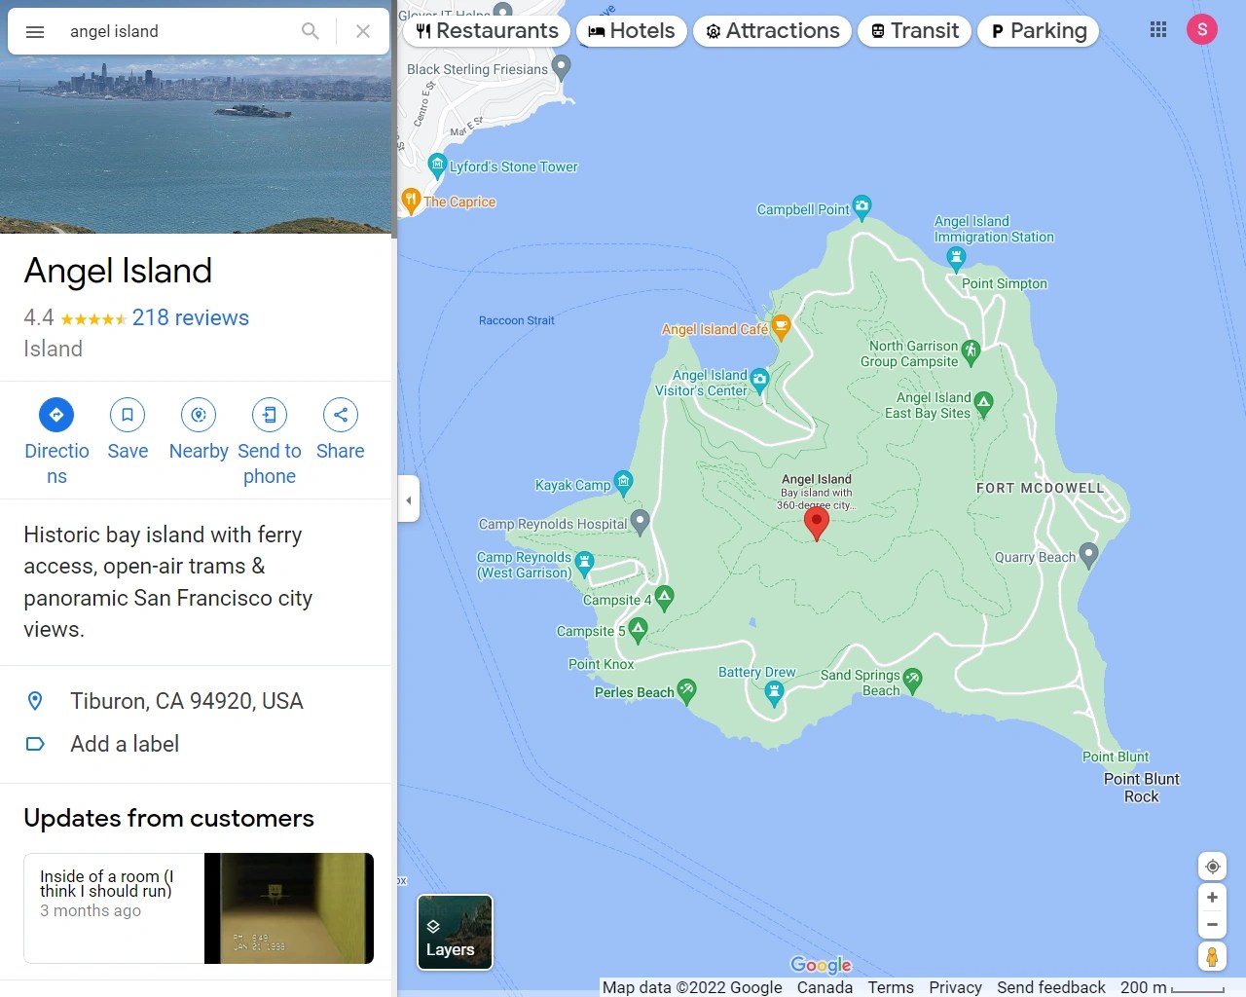
Task: Select Angel Island East Bay Sites marker
Action: click(x=983, y=403)
